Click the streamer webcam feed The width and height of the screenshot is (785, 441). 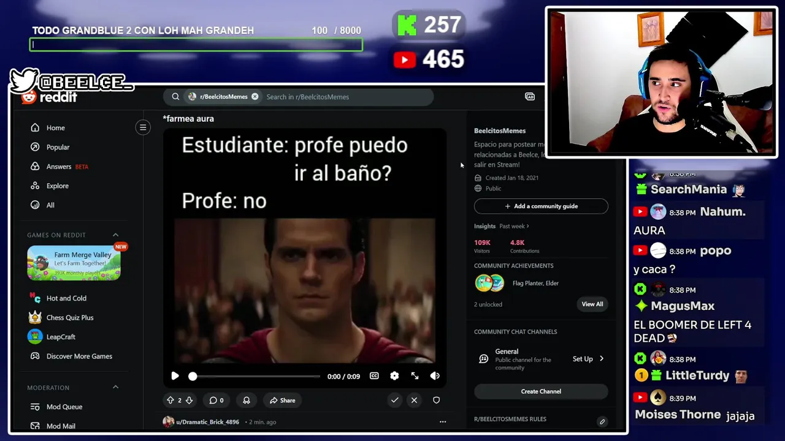(661, 82)
